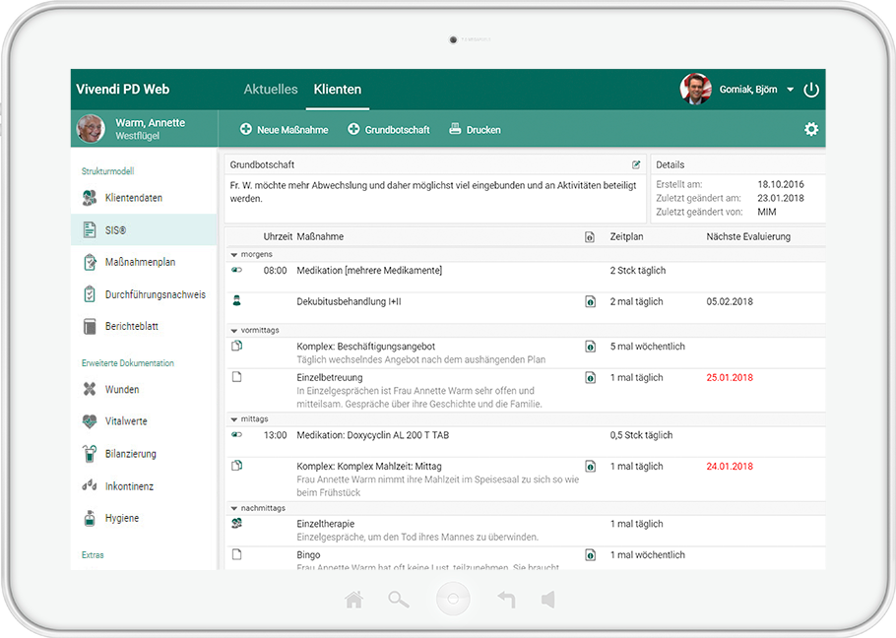The image size is (896, 638).
Task: Collapse the mittags group
Action: (x=233, y=419)
